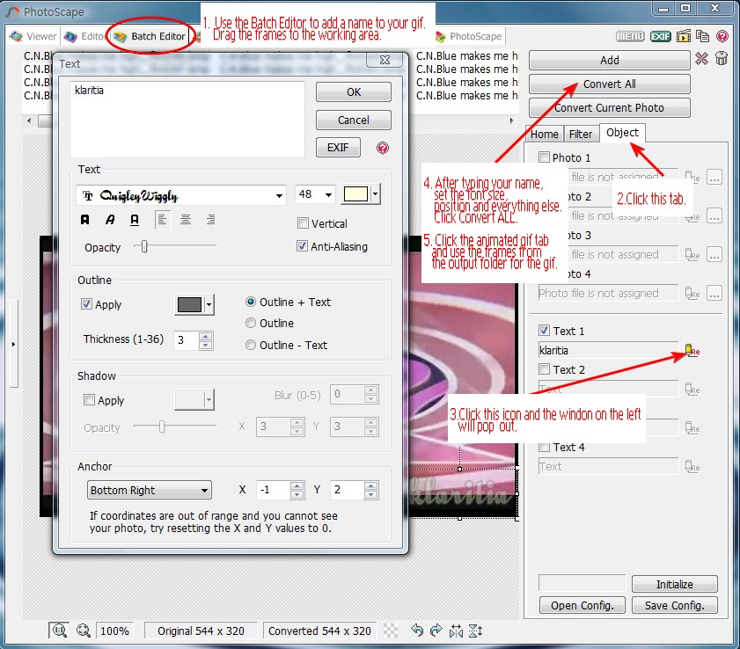Screen dimensions: 740x649
Task: Click the copy pages icon in top toolbar
Action: tap(703, 36)
